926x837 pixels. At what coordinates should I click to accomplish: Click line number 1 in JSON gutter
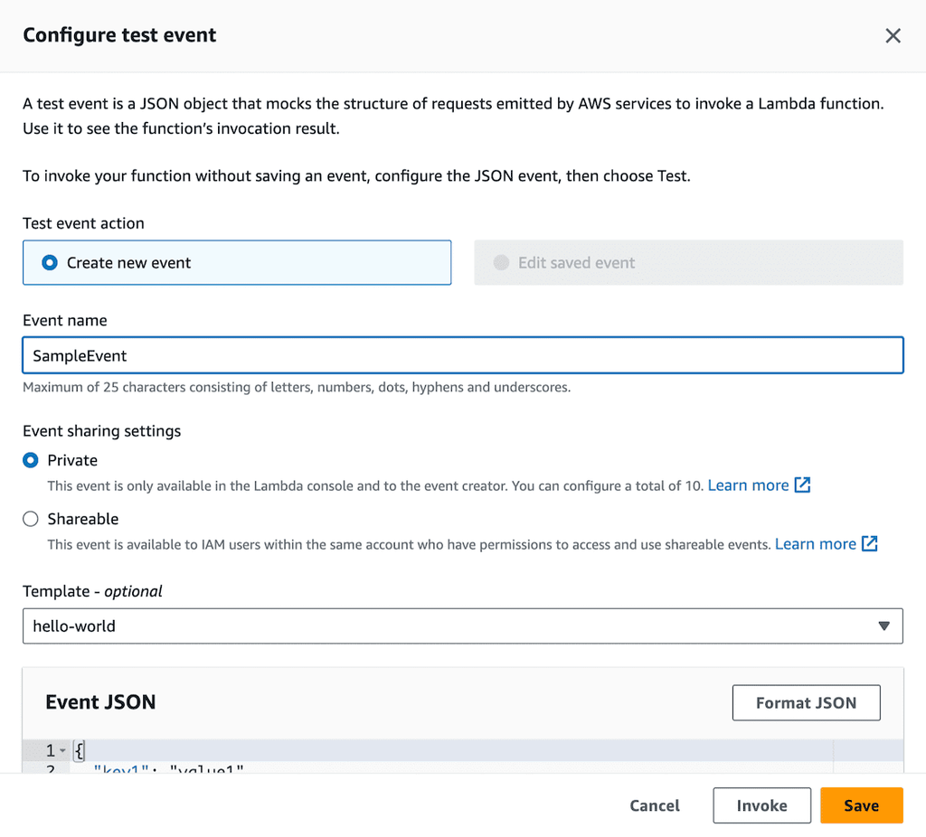[x=50, y=751]
